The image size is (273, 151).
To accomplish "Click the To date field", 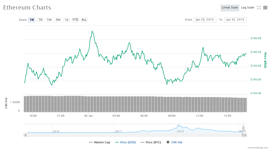I will [235, 20].
